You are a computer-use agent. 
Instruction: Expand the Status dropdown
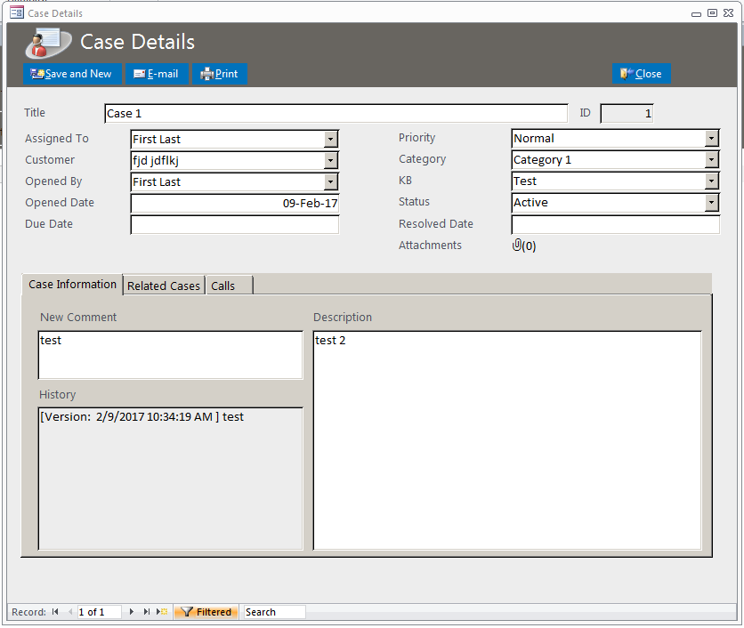(711, 203)
